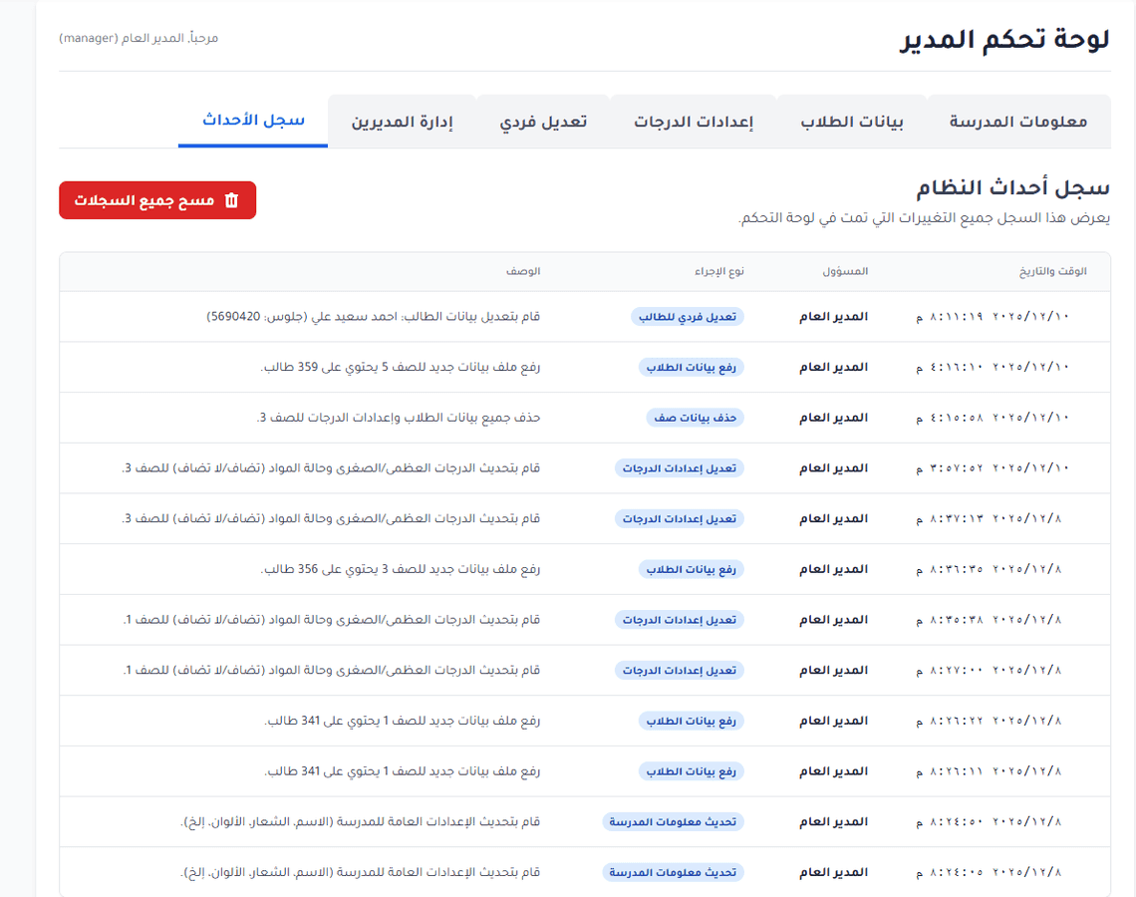This screenshot has width=1136, height=897.
Task: Click the trash icon on the red clear button
Action: click(x=232, y=200)
